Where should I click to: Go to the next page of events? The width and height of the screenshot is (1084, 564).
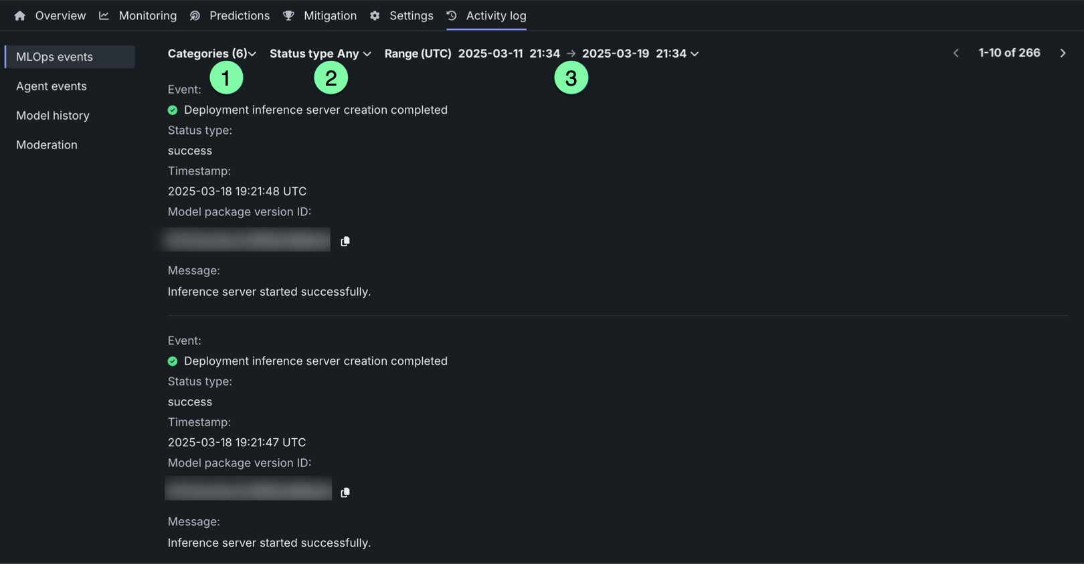point(1063,53)
